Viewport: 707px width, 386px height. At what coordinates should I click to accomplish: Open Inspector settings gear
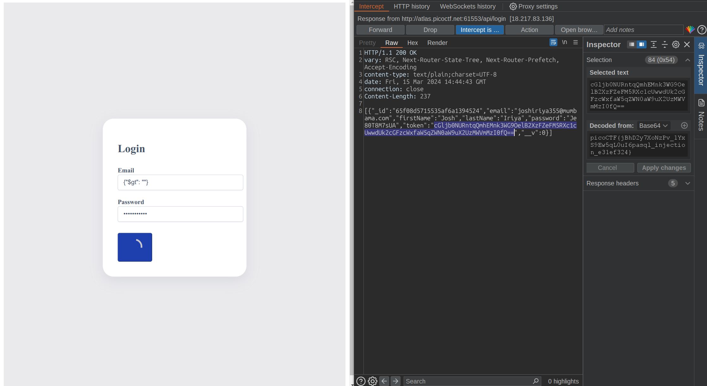(x=676, y=45)
